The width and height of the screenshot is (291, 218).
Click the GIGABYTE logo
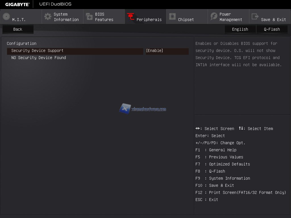click(17, 4)
